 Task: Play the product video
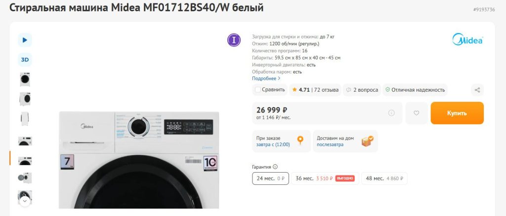pos(25,40)
